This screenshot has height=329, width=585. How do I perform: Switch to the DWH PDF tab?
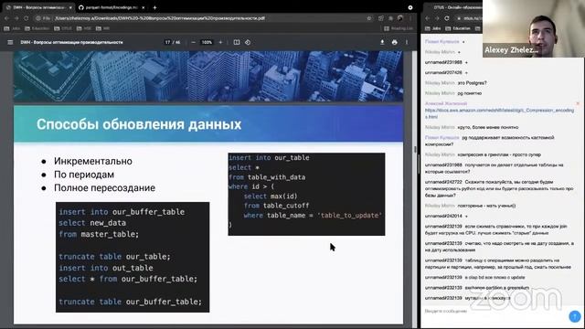(37, 7)
